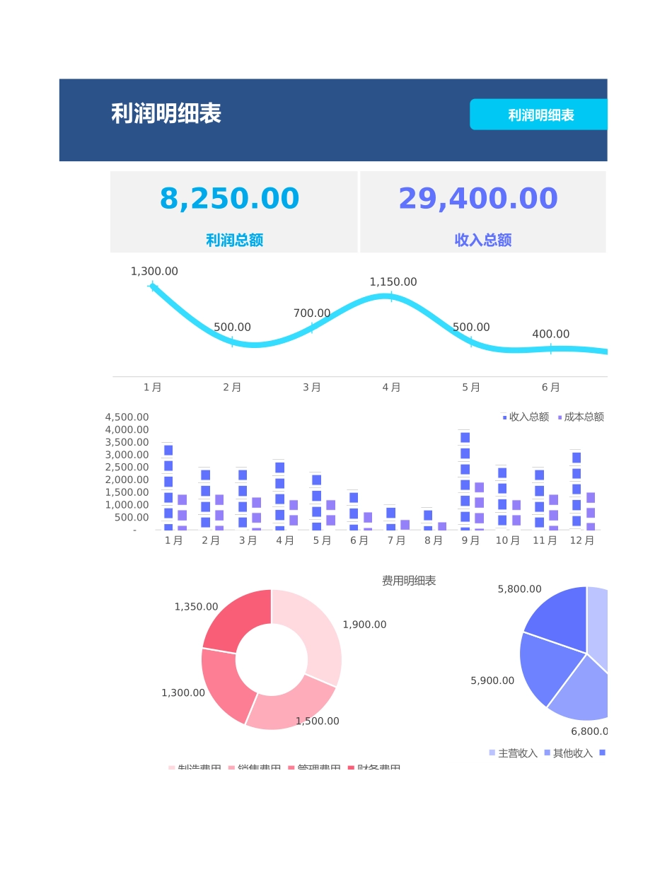Toggle the 收入总额 legend entry on bar chart
The width and height of the screenshot is (672, 870).
click(521, 417)
